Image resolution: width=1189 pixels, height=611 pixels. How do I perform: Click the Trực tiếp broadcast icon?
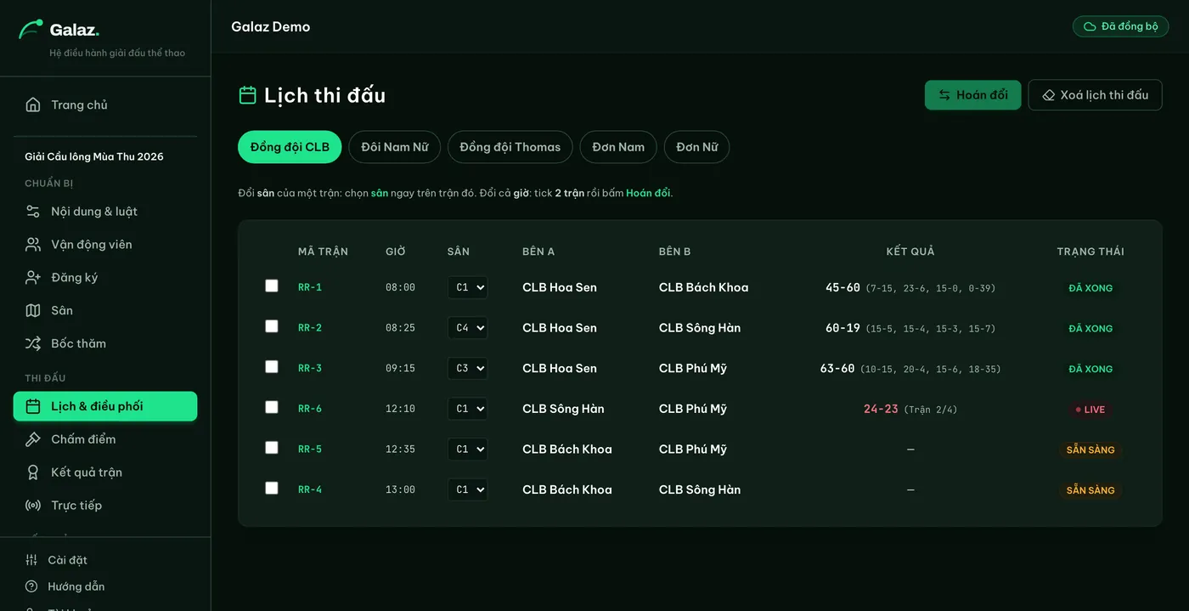33,506
